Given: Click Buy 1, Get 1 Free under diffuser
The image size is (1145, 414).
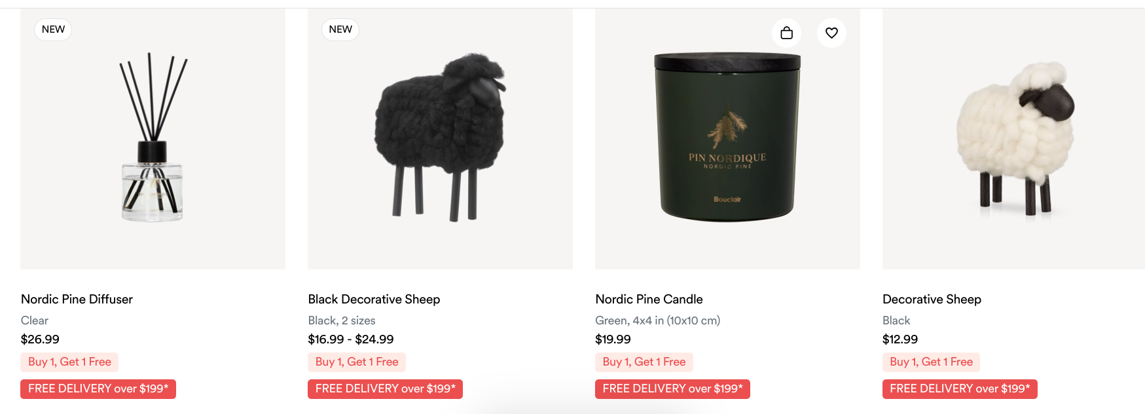Looking at the screenshot, I should [x=69, y=362].
